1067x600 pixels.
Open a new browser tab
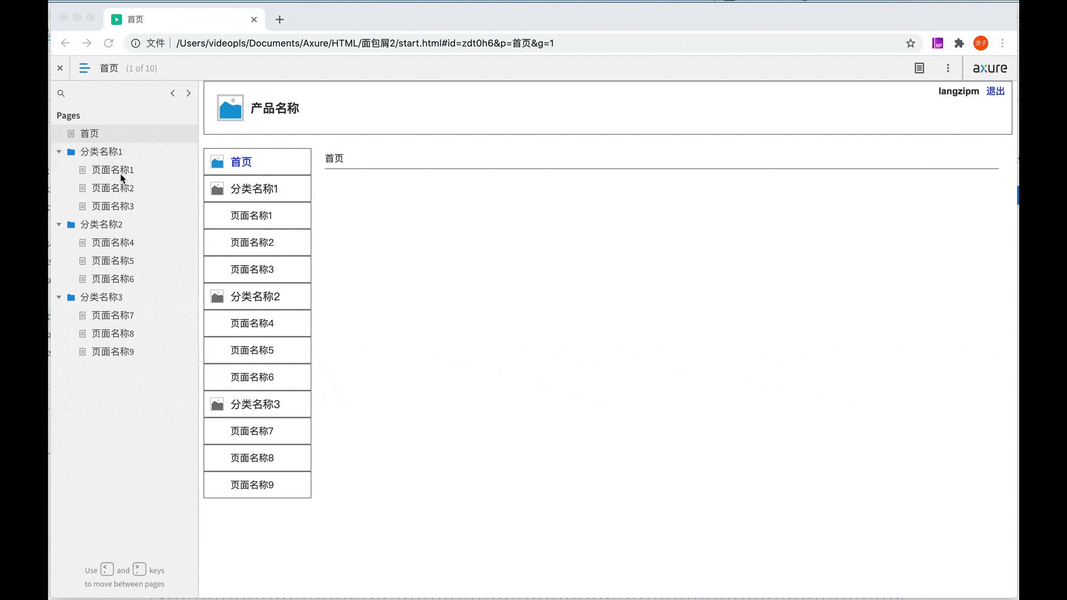pyautogui.click(x=280, y=19)
